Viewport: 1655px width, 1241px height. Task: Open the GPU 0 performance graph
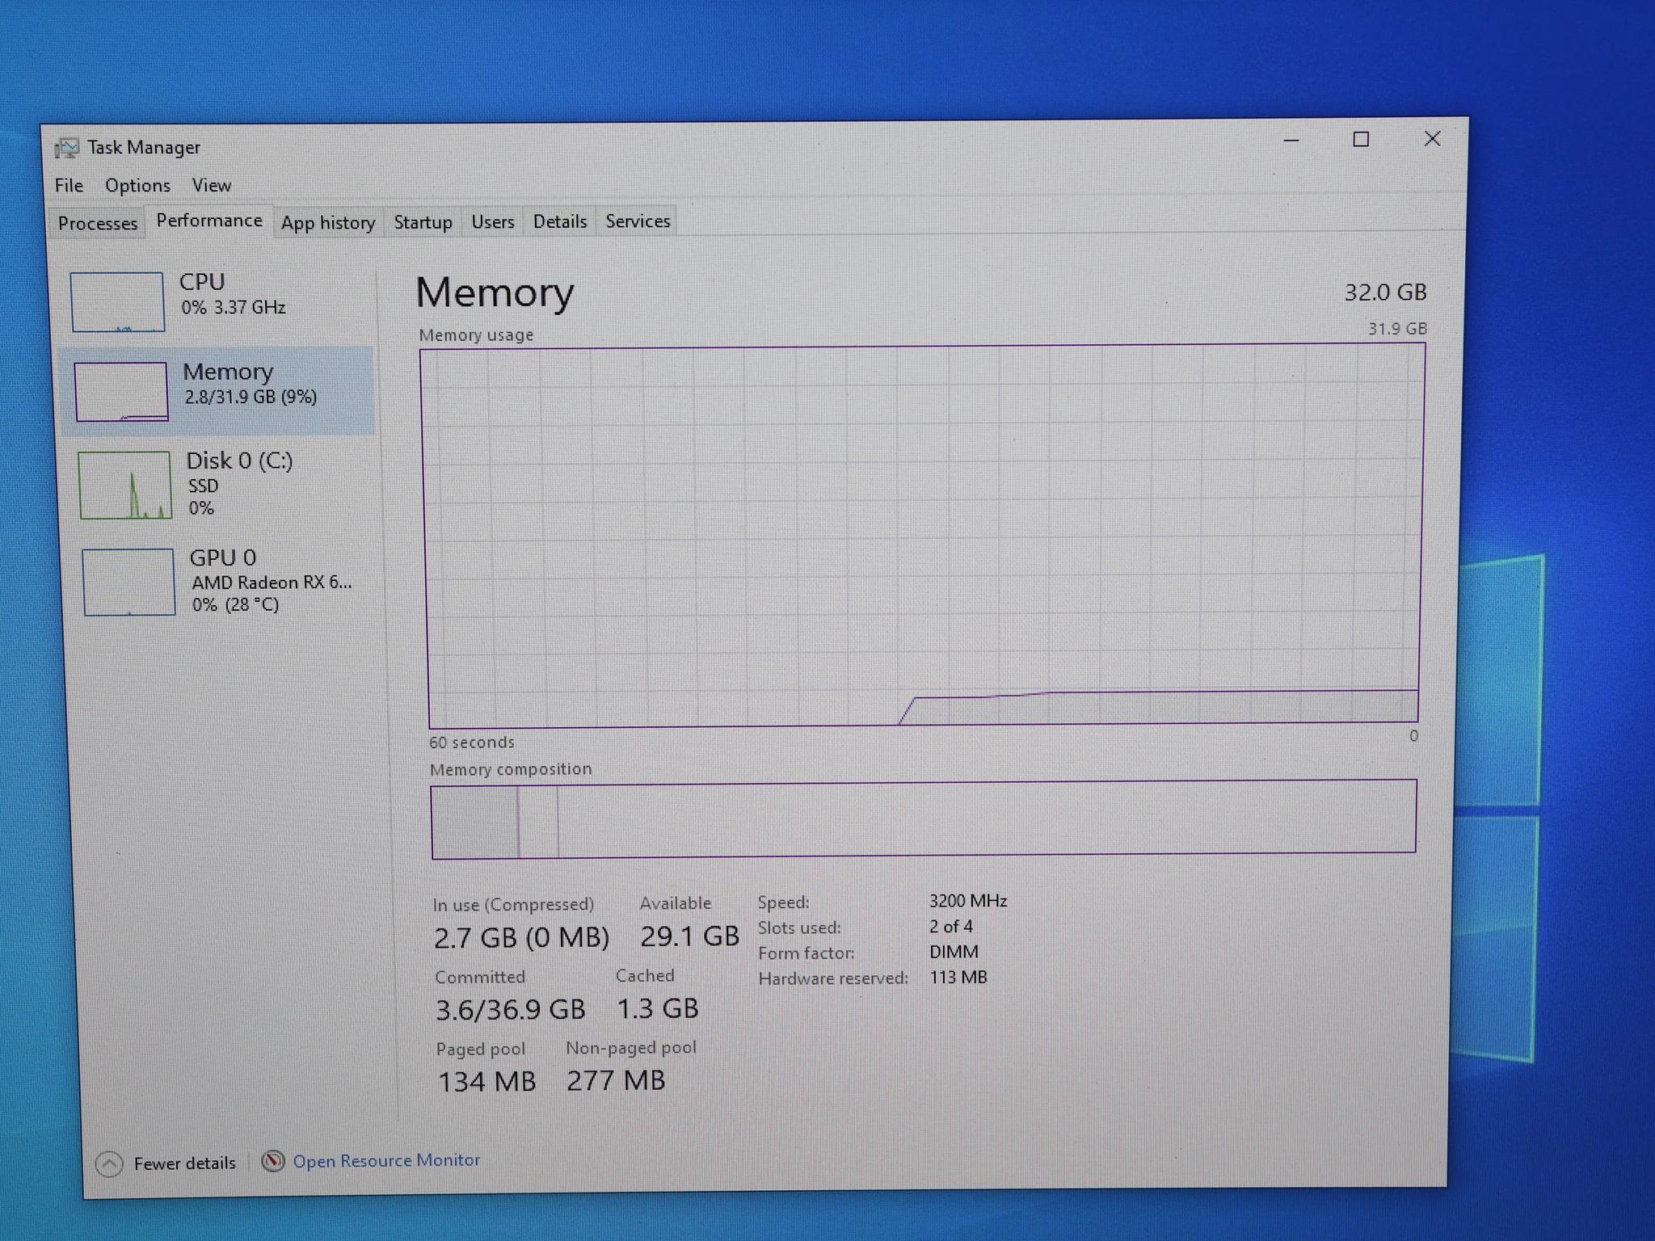tap(128, 582)
